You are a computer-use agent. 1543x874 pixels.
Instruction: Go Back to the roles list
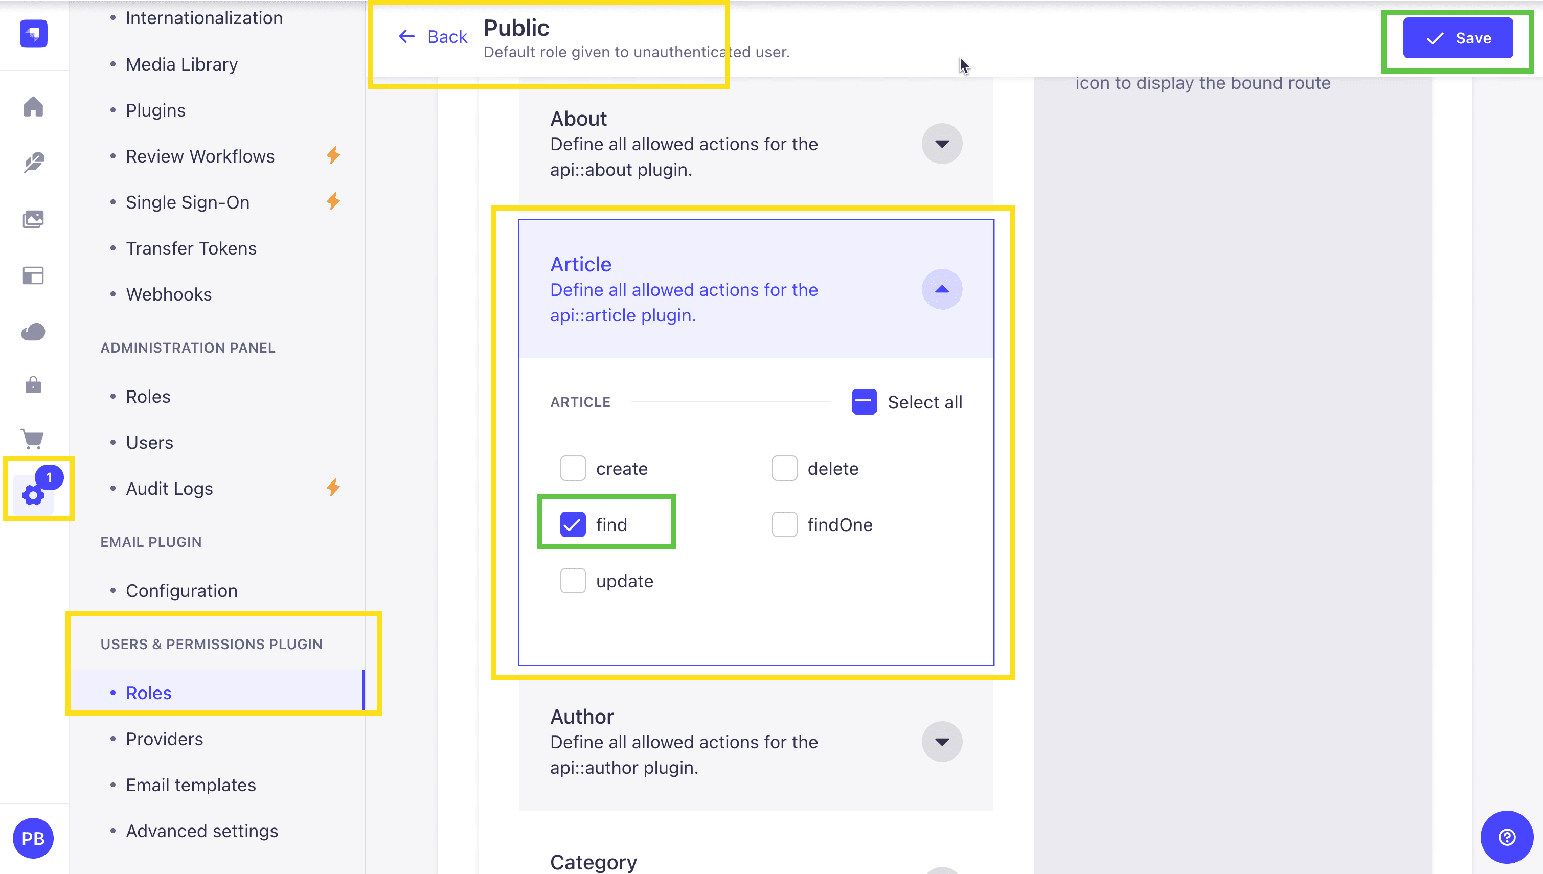coord(433,37)
